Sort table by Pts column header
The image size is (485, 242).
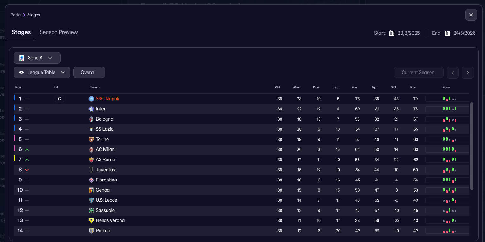[413, 87]
